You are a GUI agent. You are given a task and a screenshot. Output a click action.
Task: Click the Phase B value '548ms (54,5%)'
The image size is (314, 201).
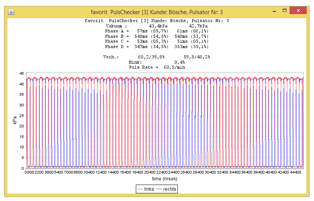coord(151,36)
